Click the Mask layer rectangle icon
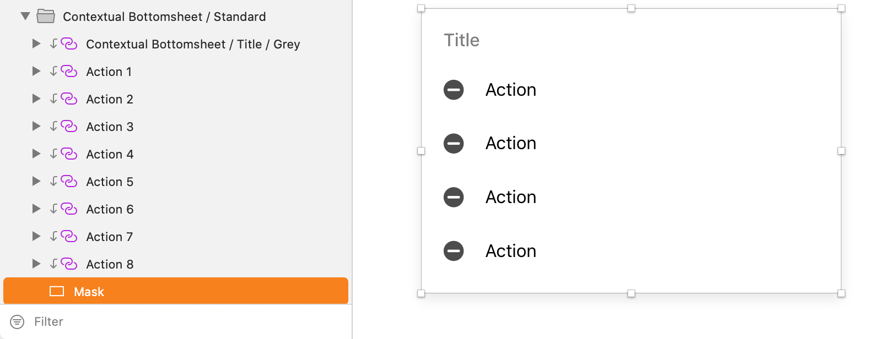Screen dimensions: 884x339 tap(57, 291)
